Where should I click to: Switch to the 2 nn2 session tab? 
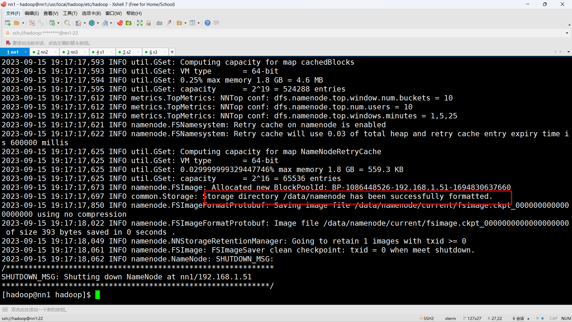click(43, 52)
